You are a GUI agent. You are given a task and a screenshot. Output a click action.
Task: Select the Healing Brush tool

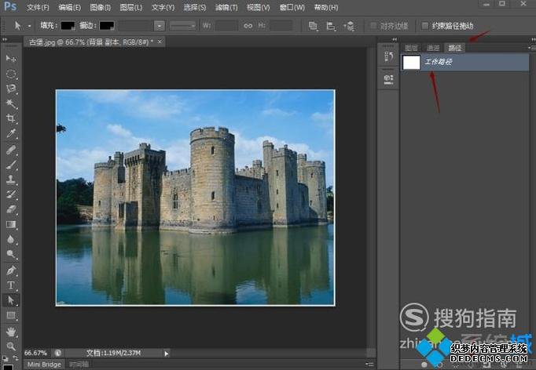[x=11, y=150]
